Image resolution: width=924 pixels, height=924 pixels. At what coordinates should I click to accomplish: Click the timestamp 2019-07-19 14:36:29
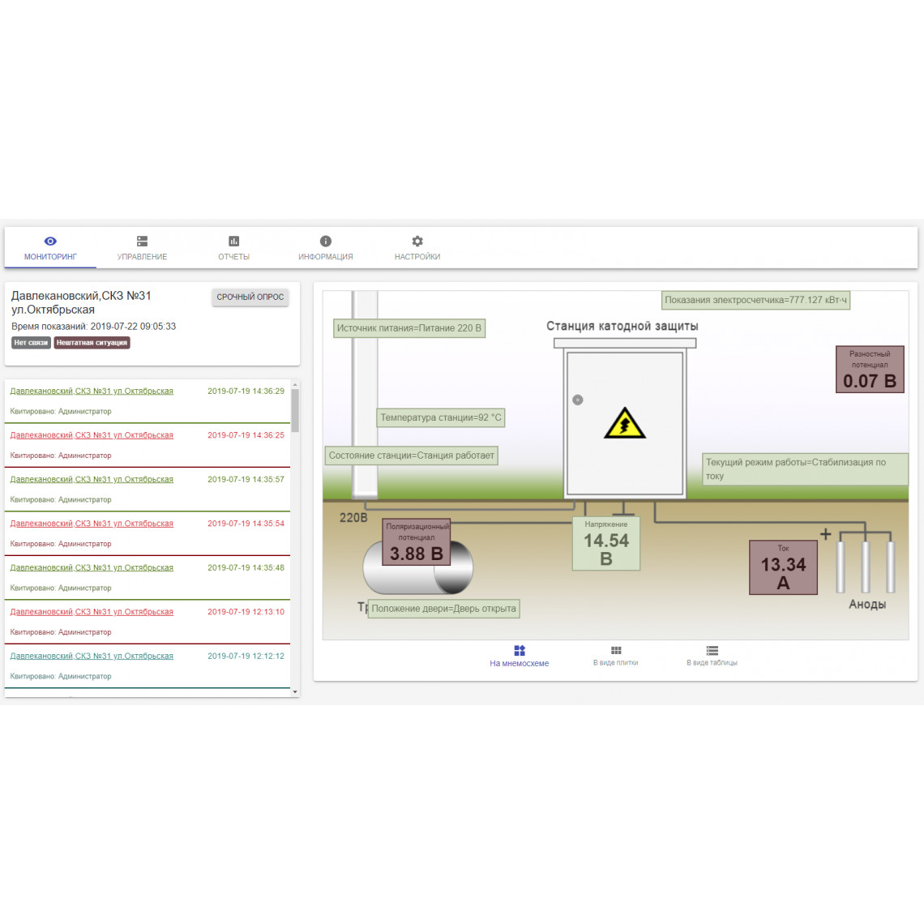[246, 391]
